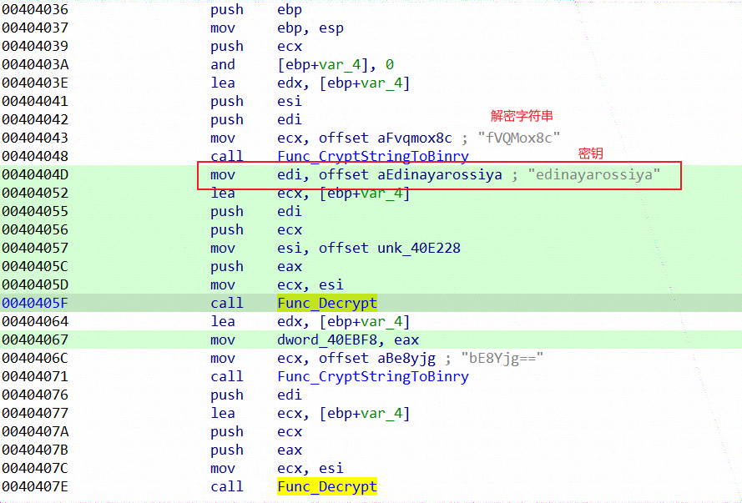Click push ecx at address 00404039

point(256,47)
